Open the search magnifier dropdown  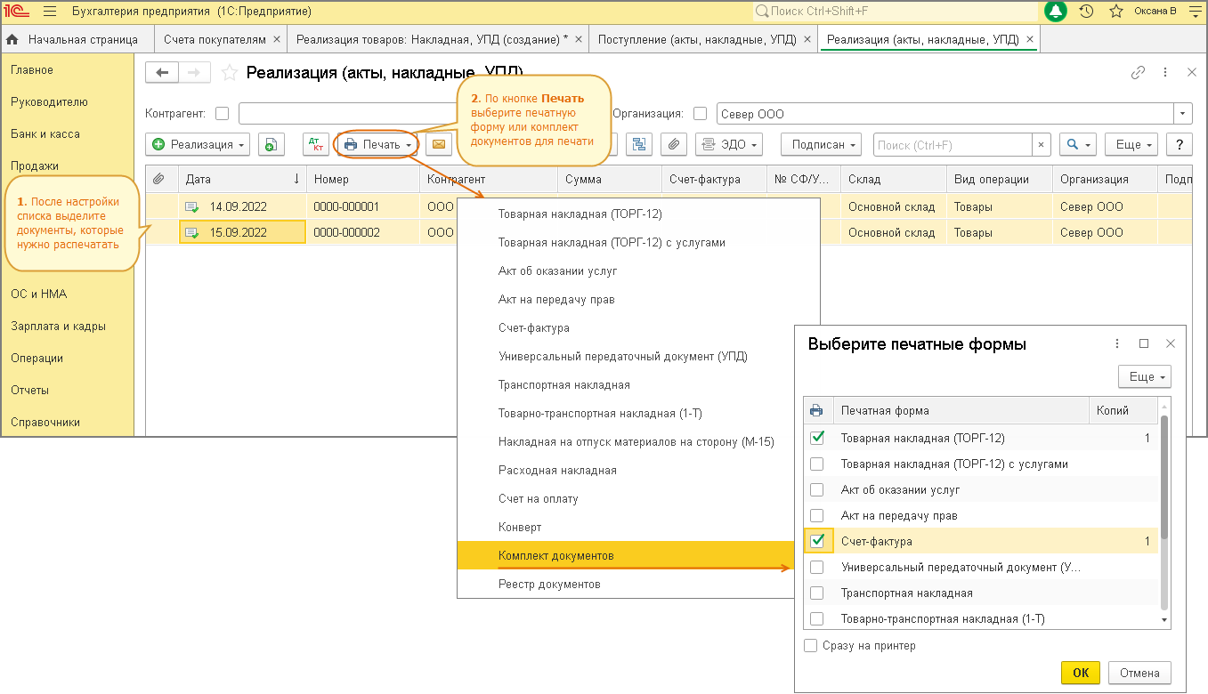click(1077, 144)
